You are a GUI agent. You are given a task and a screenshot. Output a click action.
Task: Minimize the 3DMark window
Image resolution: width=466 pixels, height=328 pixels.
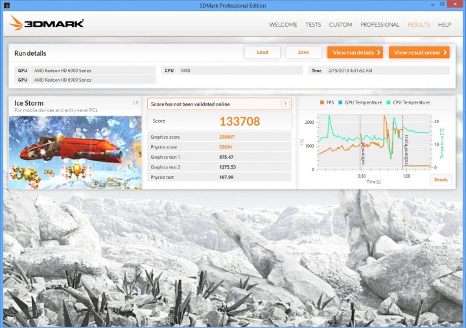[432, 5]
